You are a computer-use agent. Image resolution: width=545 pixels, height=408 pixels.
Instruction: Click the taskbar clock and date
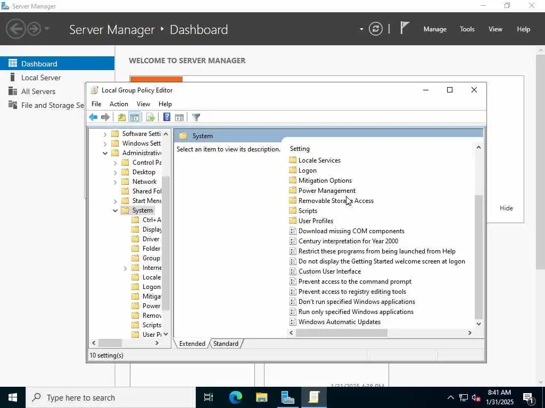click(499, 397)
